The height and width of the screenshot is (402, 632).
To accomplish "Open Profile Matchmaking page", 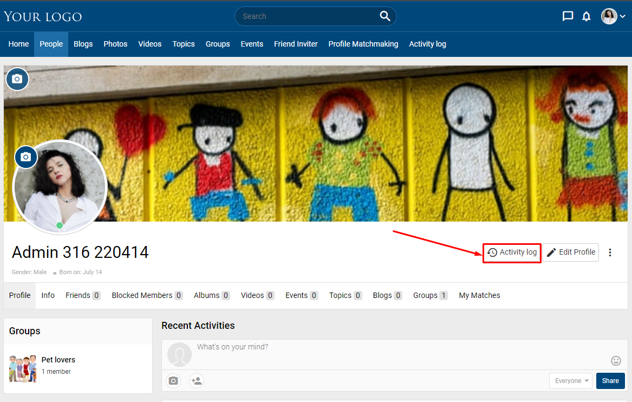I will point(363,44).
